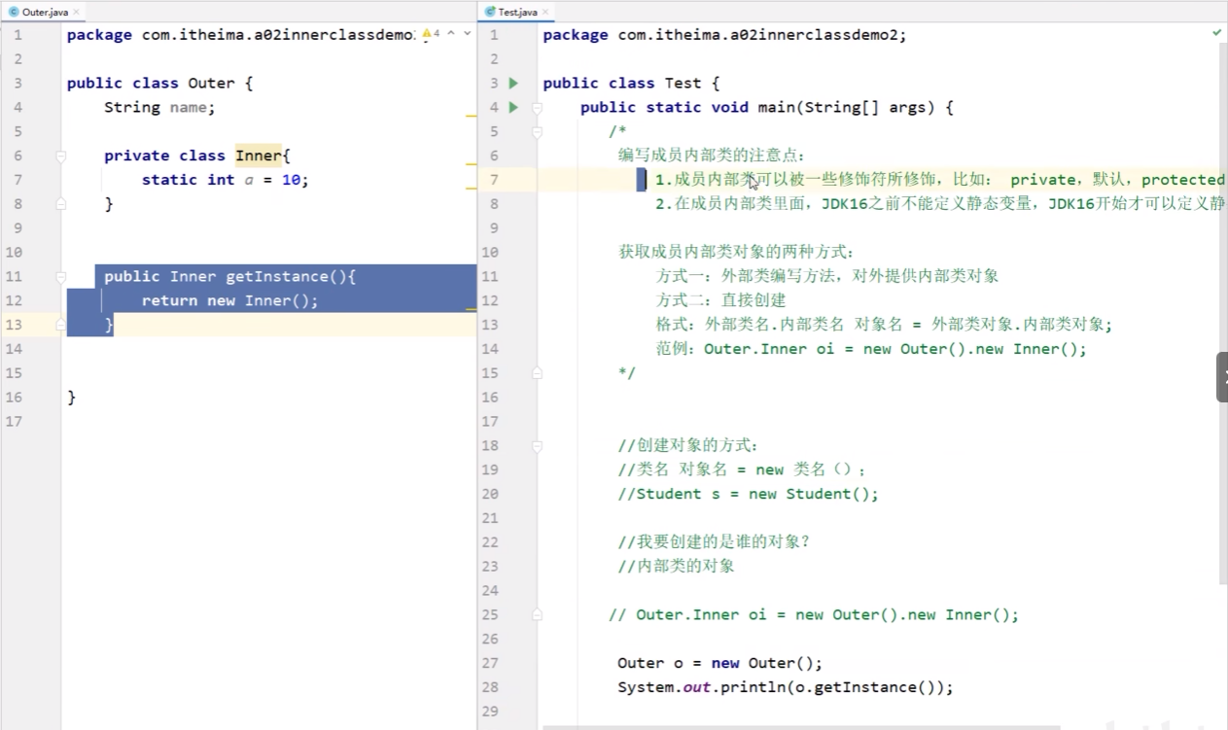Run the Test class using the gutter play icon
Viewport: 1228px width, 730px height.
pyautogui.click(x=512, y=83)
